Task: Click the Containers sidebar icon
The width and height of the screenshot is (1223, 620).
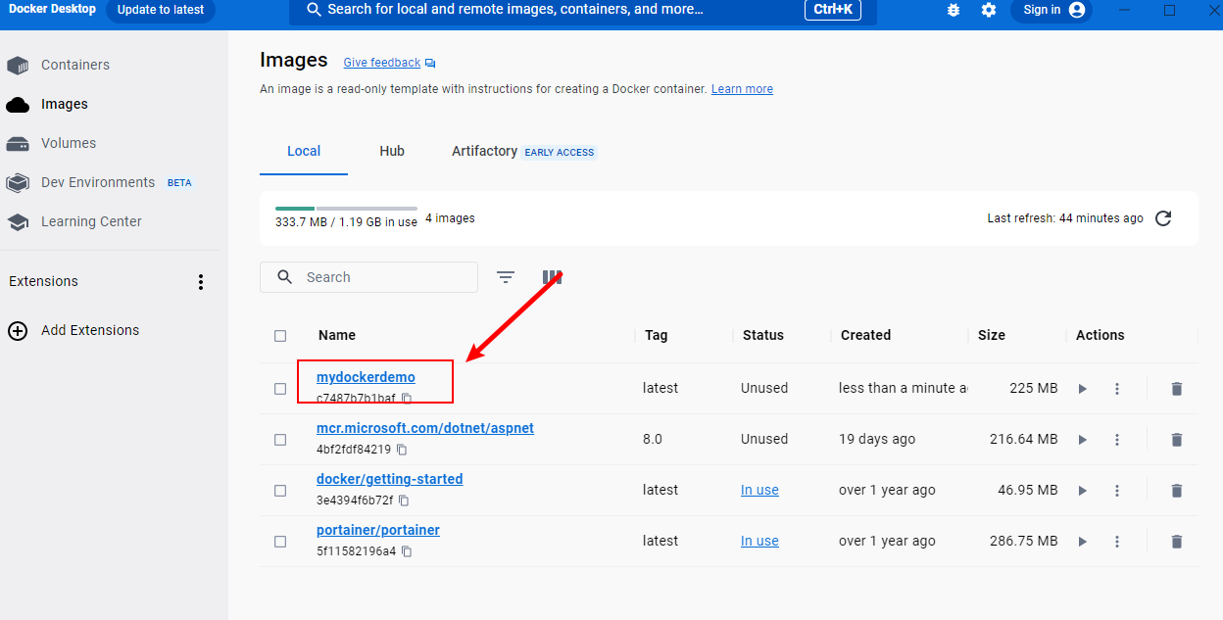Action: point(18,66)
